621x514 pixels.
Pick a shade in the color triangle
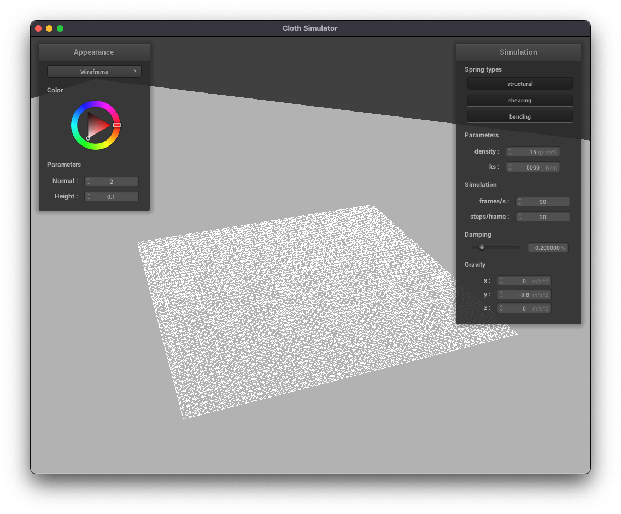click(96, 125)
